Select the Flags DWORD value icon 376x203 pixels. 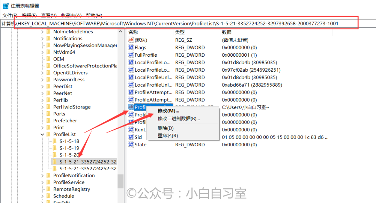(x=131, y=47)
